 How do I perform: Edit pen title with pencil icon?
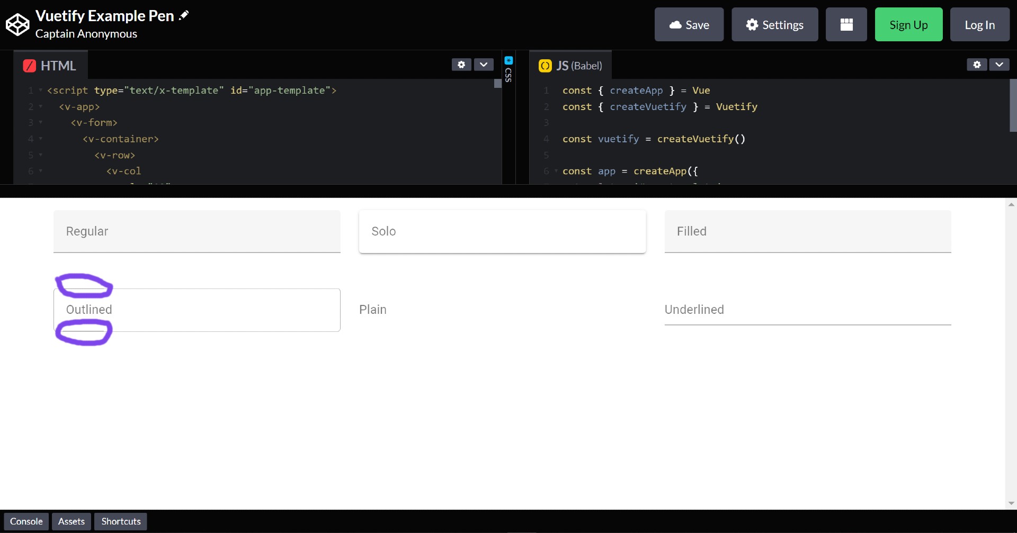[x=184, y=15]
